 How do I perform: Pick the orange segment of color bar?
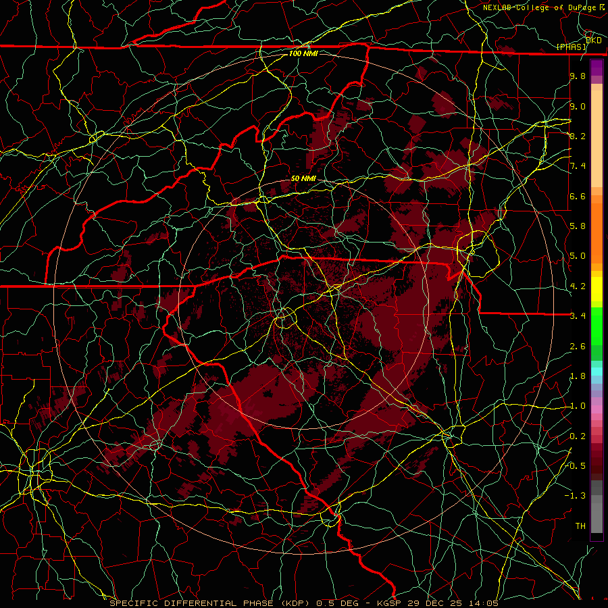tap(597, 234)
